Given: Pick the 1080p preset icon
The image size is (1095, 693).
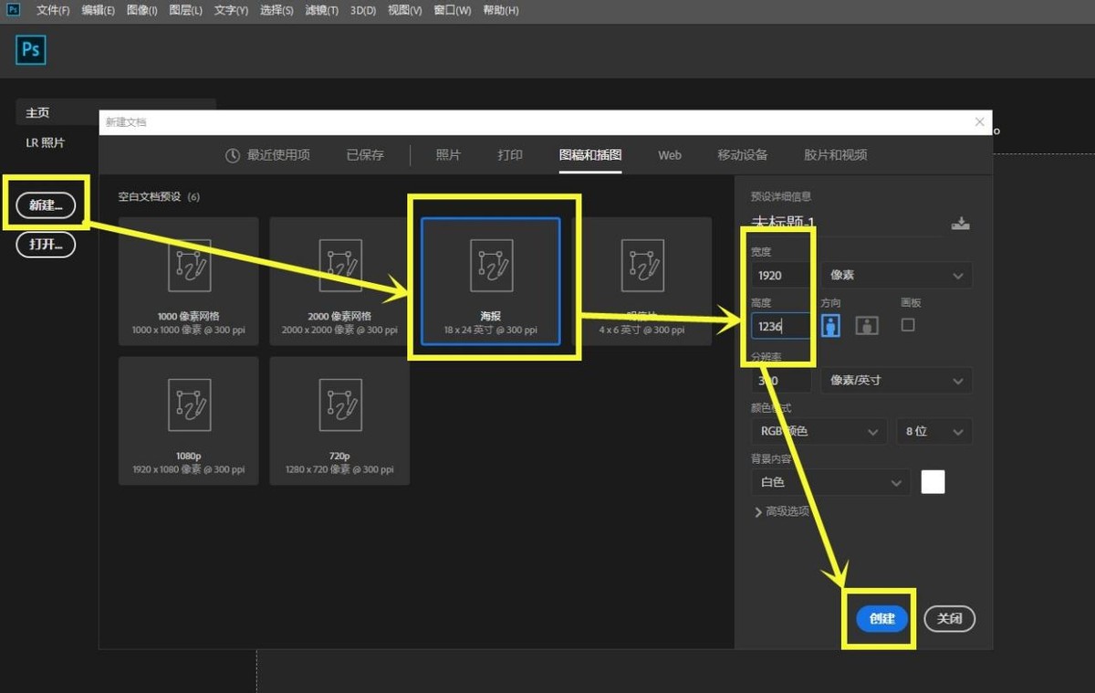Looking at the screenshot, I should 189,404.
